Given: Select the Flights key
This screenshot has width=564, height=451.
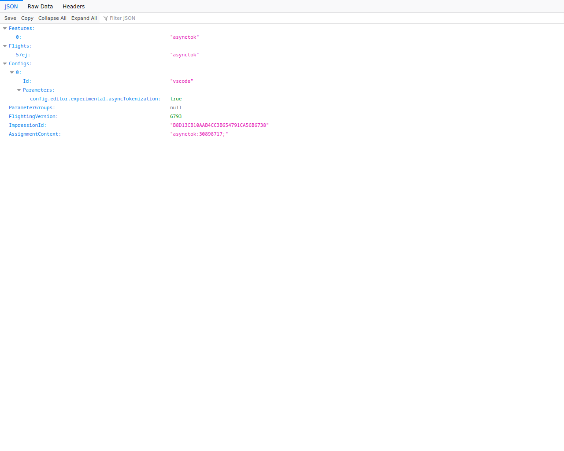Looking at the screenshot, I should pos(20,46).
